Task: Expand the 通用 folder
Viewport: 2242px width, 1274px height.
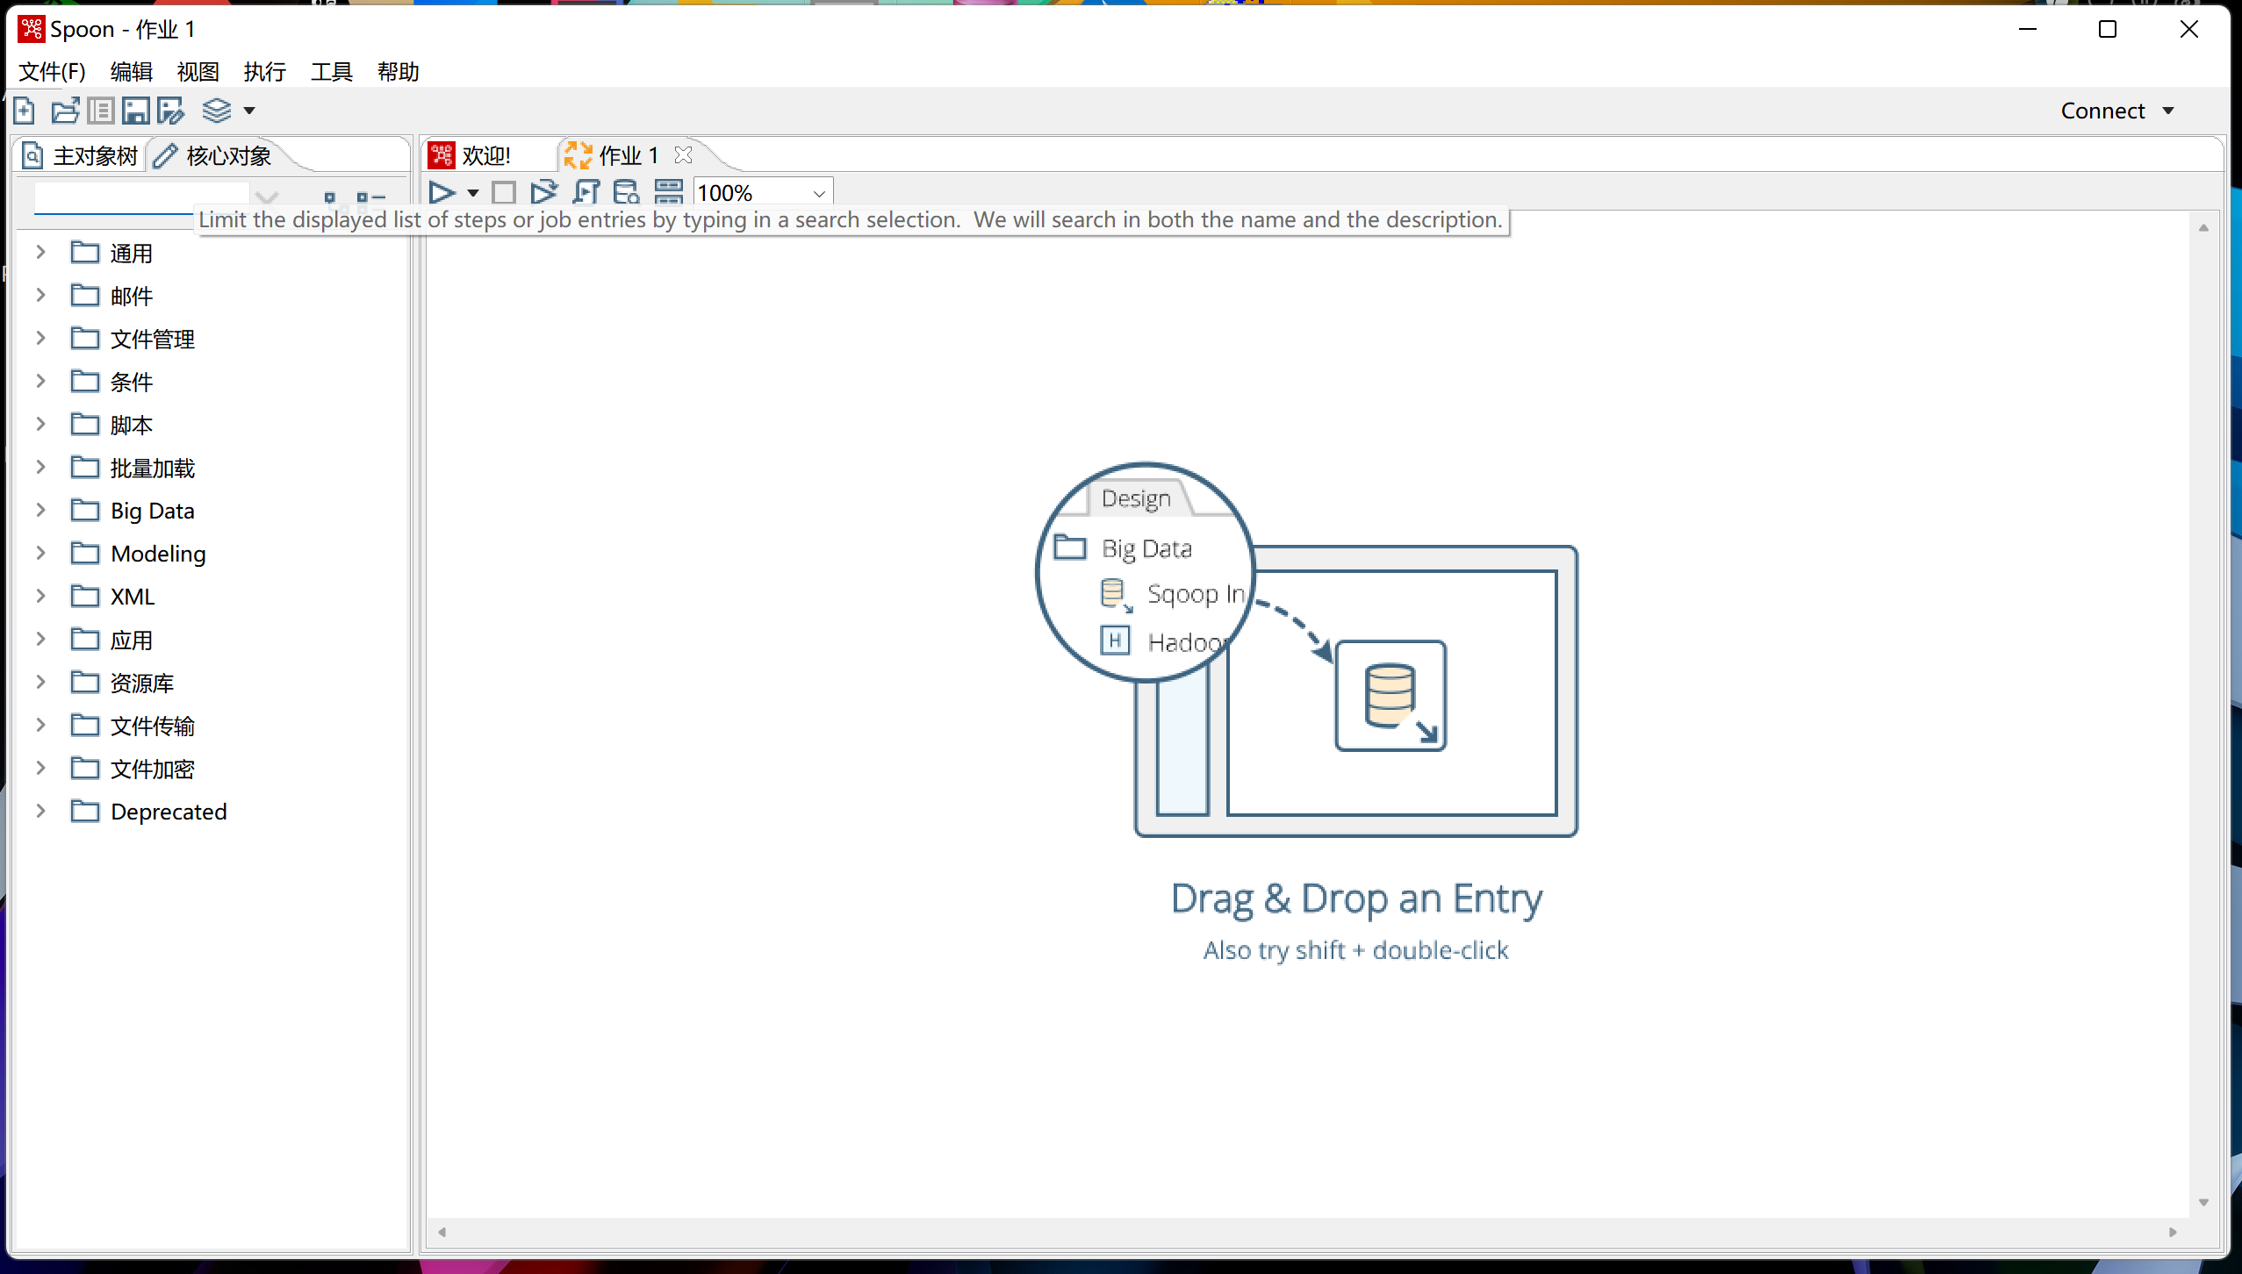Action: [40, 253]
